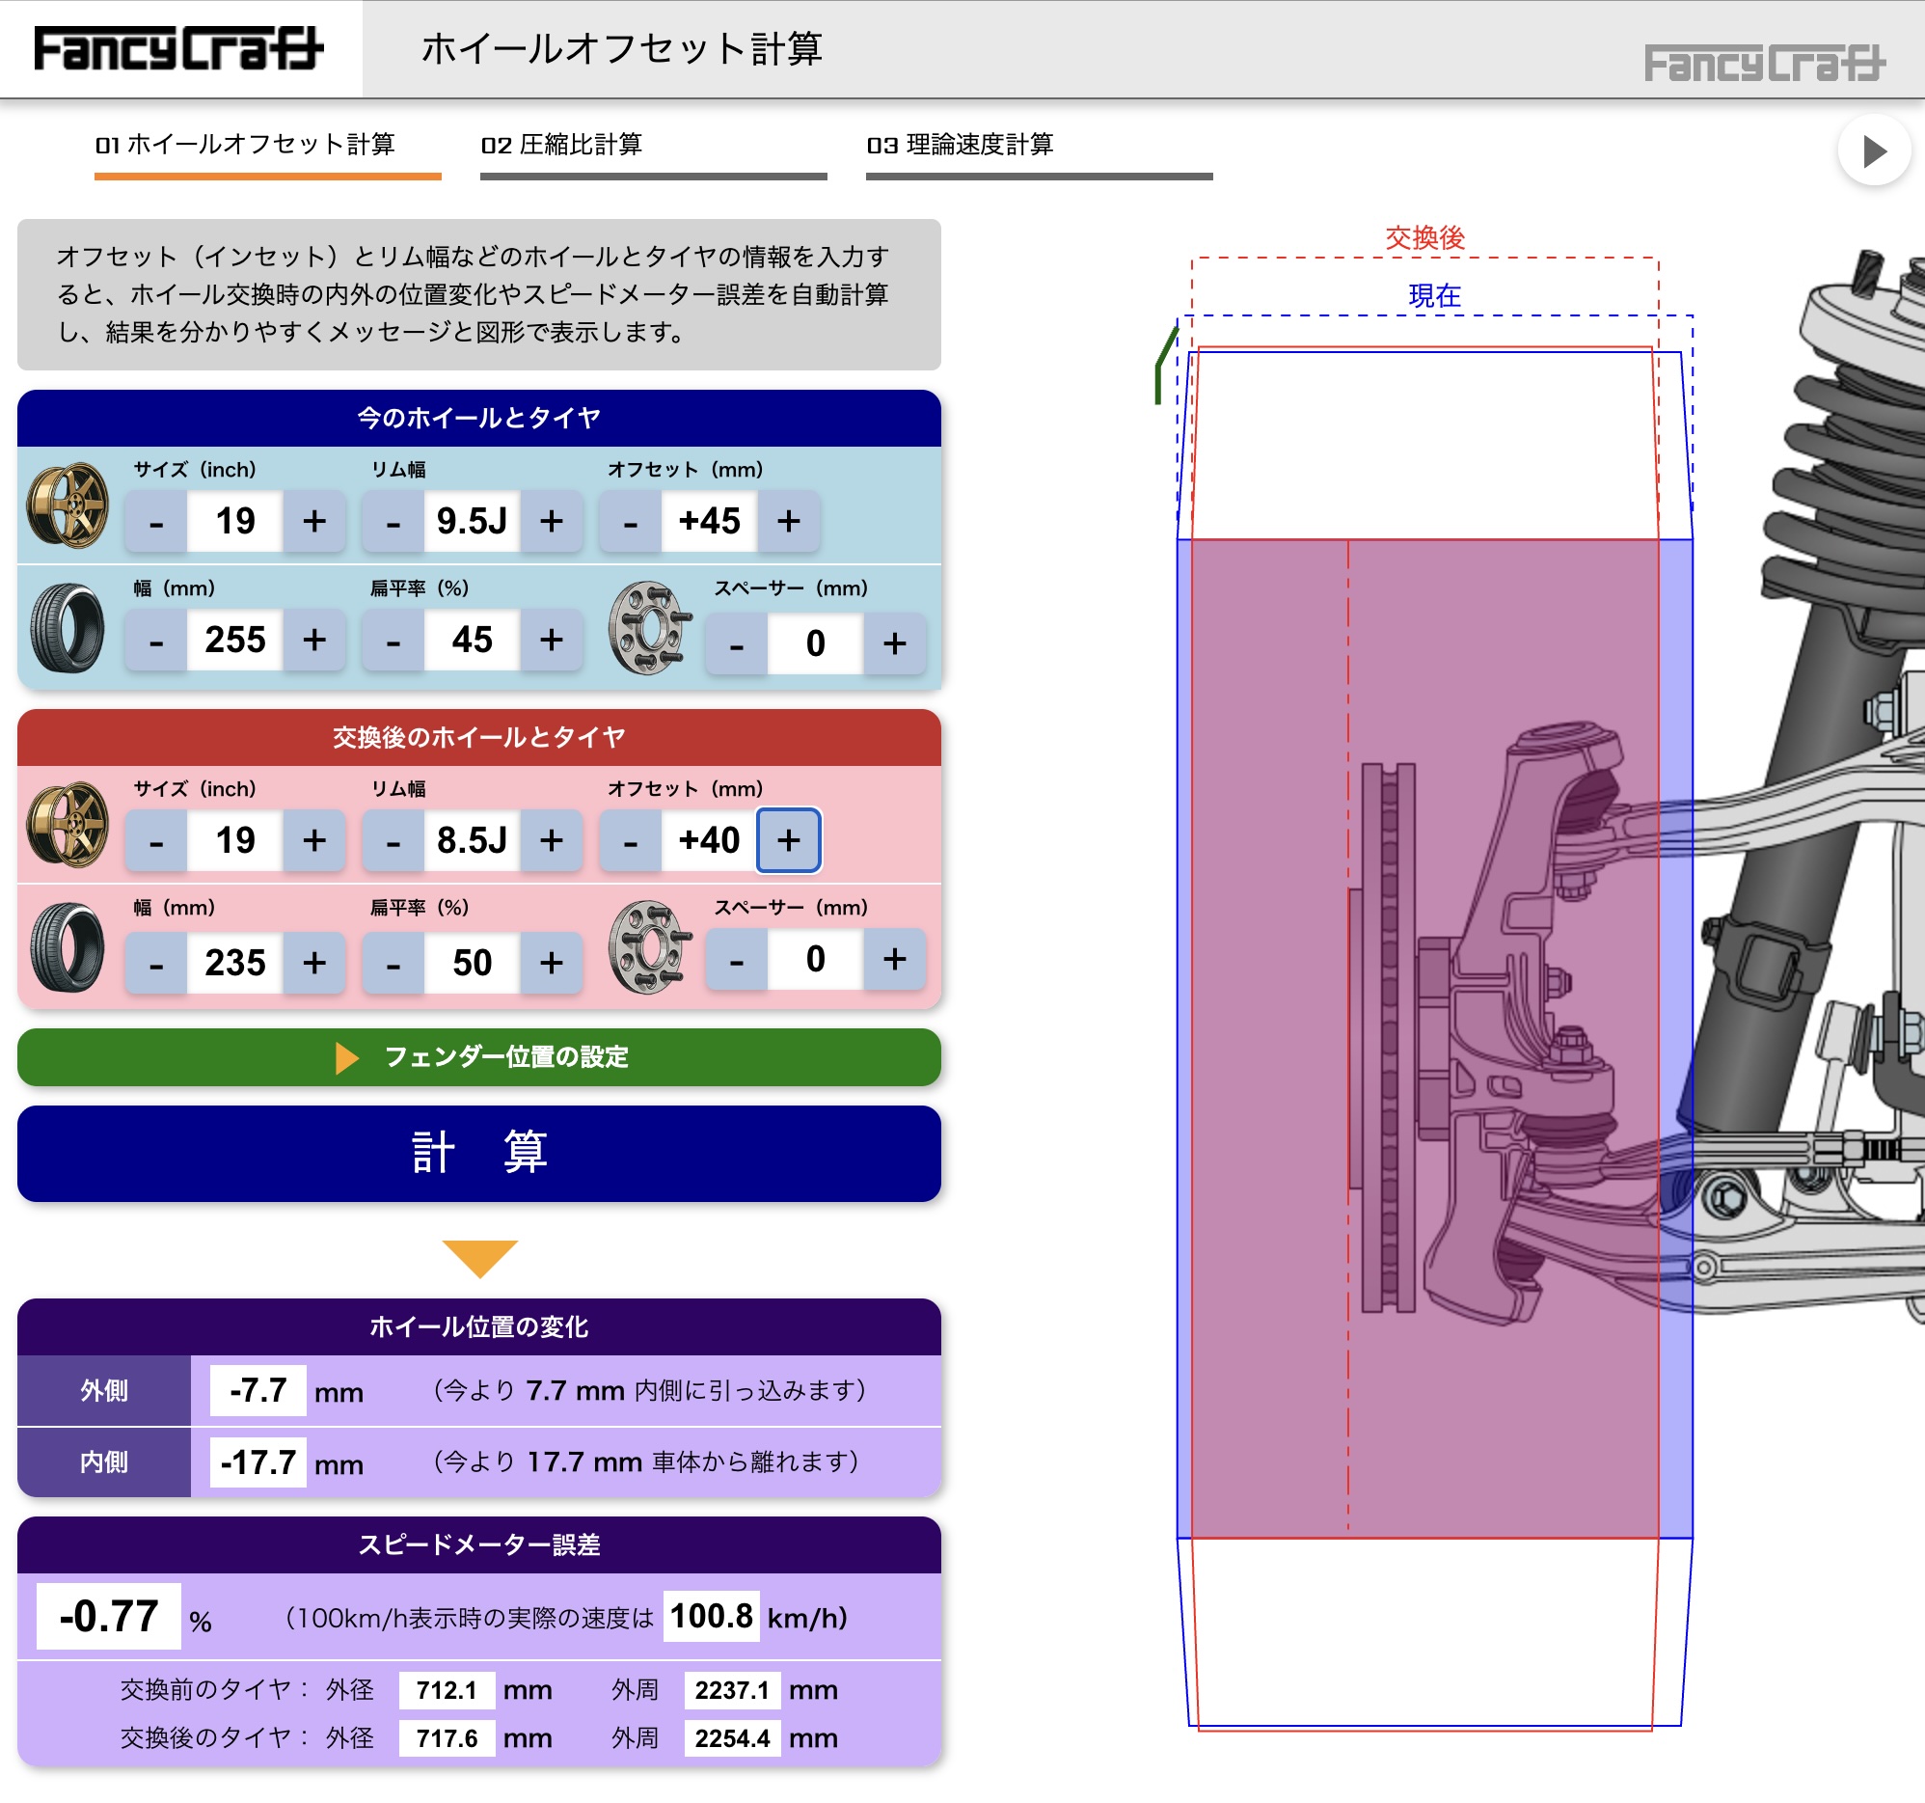This screenshot has width=1925, height=1803.
Task: Expand the フェンダー位置の設定 section
Action: click(479, 1057)
